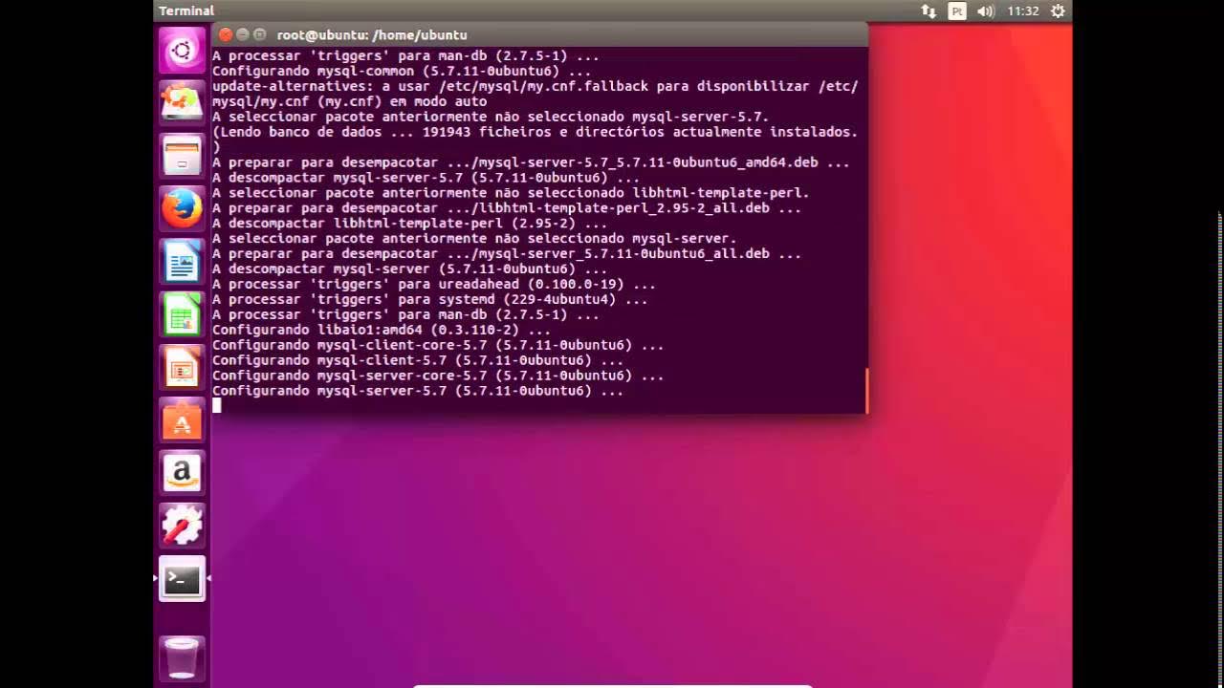
Task: Click line 'Configurando mysql-server-core-5.7'
Action: (438, 376)
